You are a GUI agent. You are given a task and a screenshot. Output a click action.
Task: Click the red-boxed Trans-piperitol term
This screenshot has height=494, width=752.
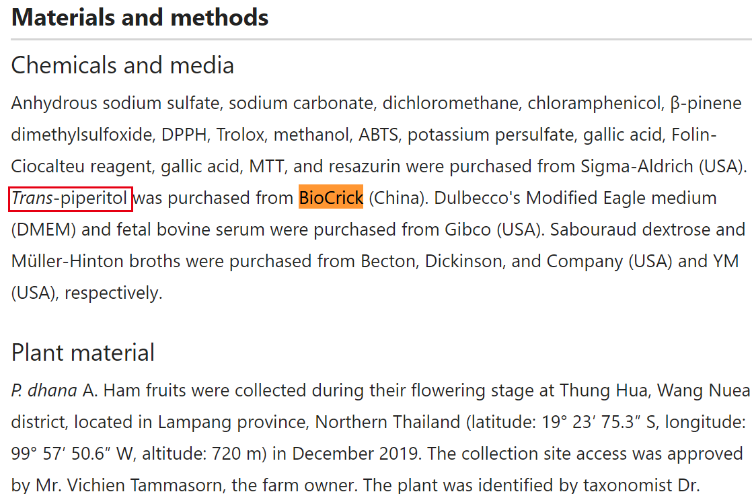click(x=70, y=199)
